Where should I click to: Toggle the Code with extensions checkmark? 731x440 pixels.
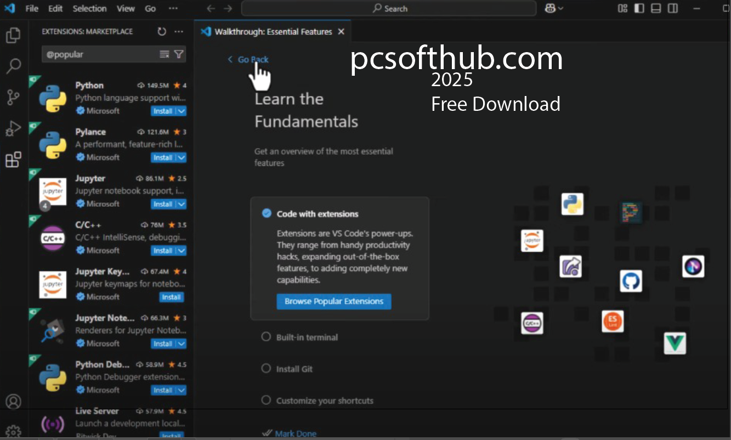coord(267,213)
